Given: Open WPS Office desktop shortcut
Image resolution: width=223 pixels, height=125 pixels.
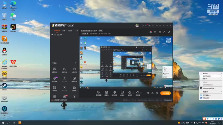Looking at the screenshot, I should (x=13, y=63).
